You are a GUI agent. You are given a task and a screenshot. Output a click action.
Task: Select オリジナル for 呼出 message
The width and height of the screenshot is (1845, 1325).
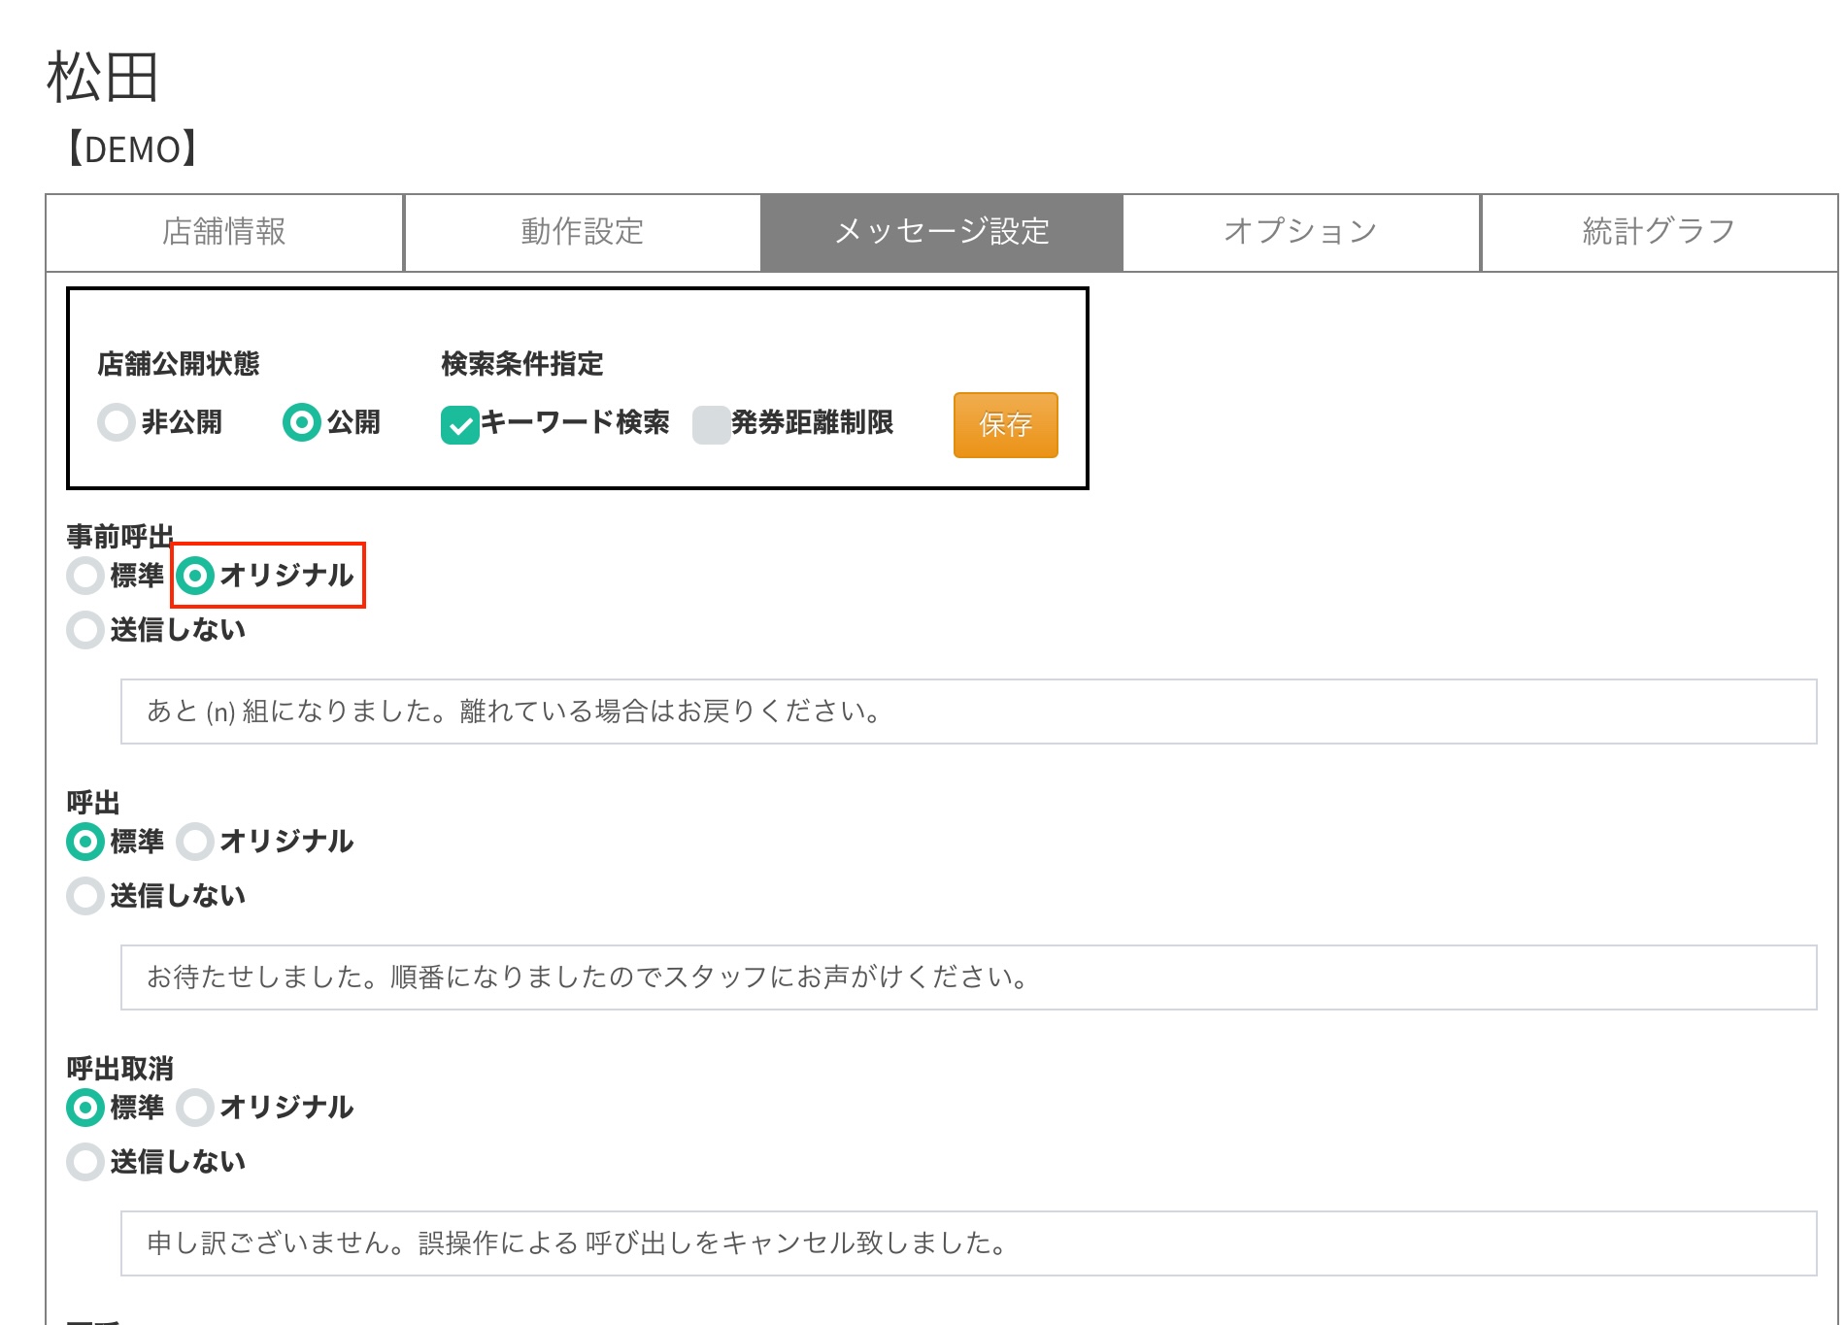point(195,842)
